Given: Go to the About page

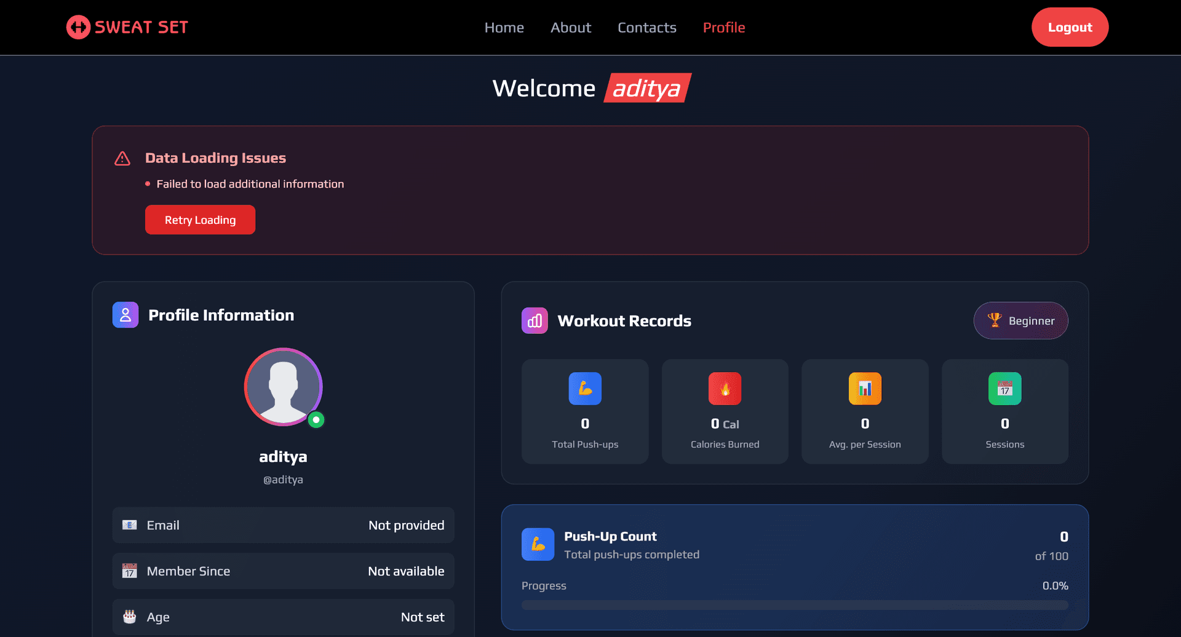Looking at the screenshot, I should click(571, 28).
